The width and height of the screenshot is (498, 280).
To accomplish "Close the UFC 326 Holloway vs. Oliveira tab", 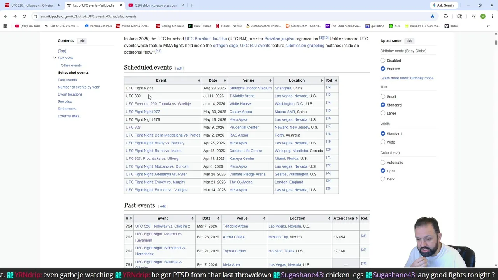I will coord(59,5).
